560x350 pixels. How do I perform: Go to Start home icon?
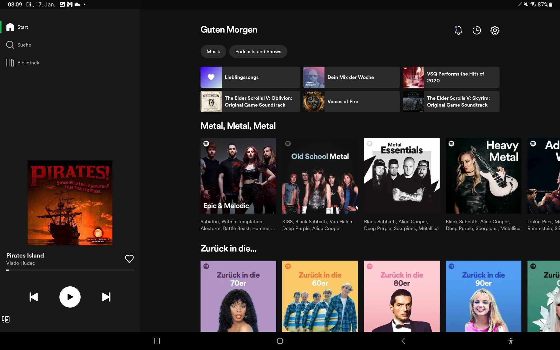tap(10, 27)
